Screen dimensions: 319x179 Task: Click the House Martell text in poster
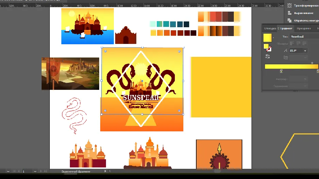coord(141,107)
